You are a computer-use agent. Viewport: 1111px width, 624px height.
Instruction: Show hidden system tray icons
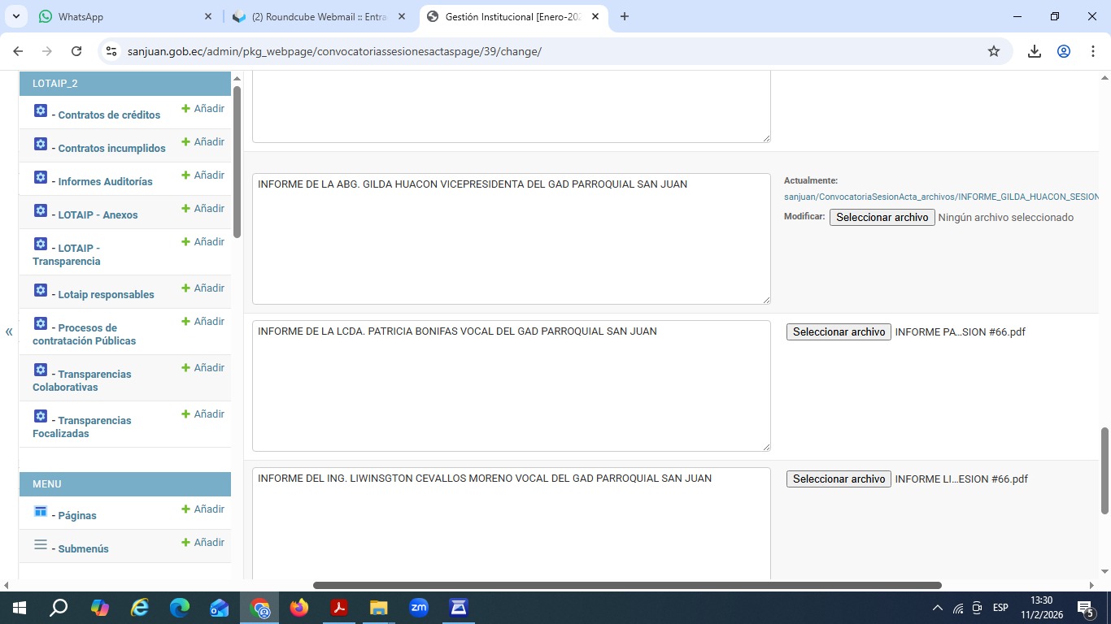(x=937, y=608)
